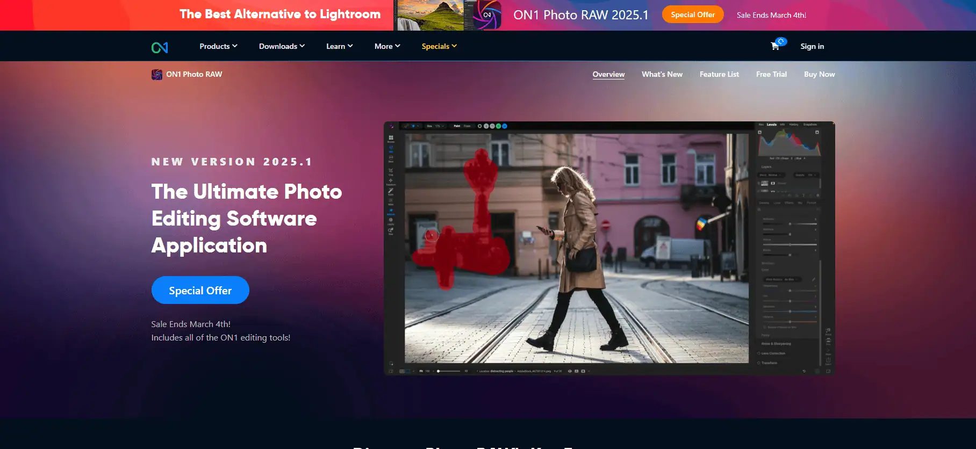Select the Overview tab

pyautogui.click(x=608, y=74)
